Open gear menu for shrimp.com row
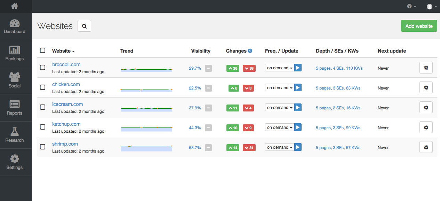This screenshot has width=440, height=201. (x=426, y=147)
